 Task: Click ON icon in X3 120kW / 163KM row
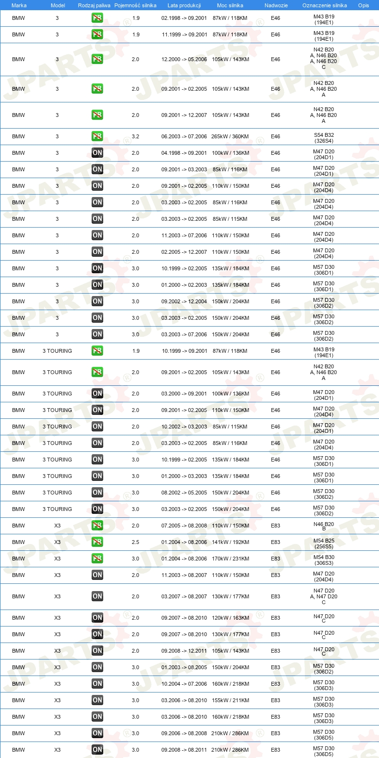97,618
